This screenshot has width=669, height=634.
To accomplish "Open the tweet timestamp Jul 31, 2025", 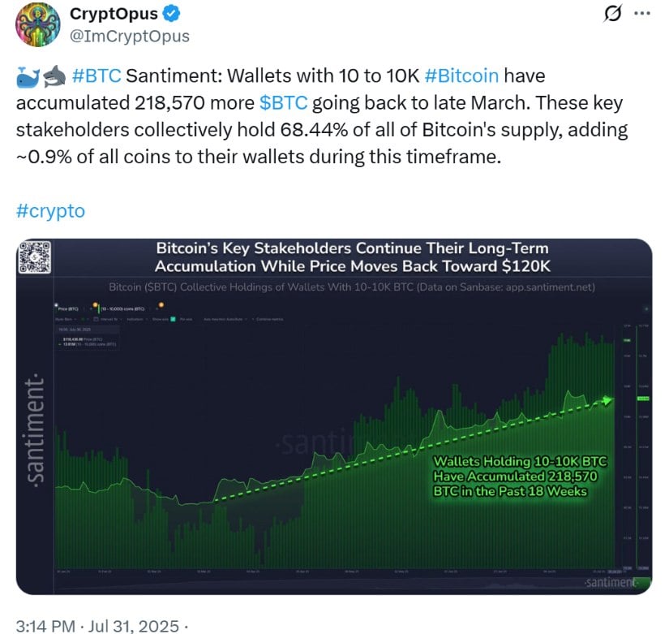I will (x=133, y=626).
